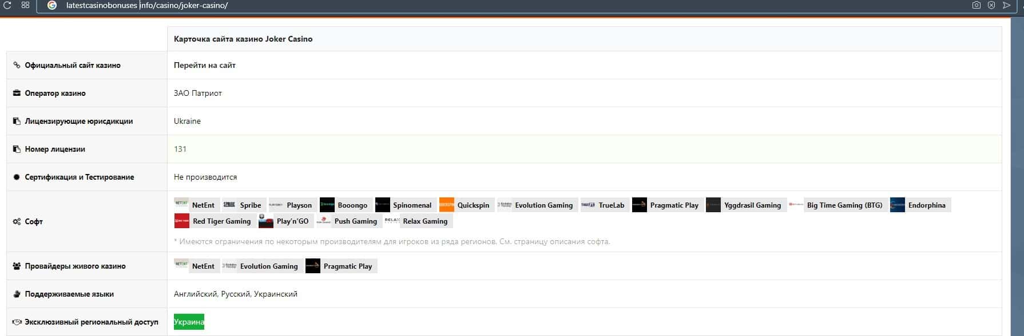The image size is (1024, 336).
Task: Click the Relax Gaming logo icon
Action: [x=392, y=221]
